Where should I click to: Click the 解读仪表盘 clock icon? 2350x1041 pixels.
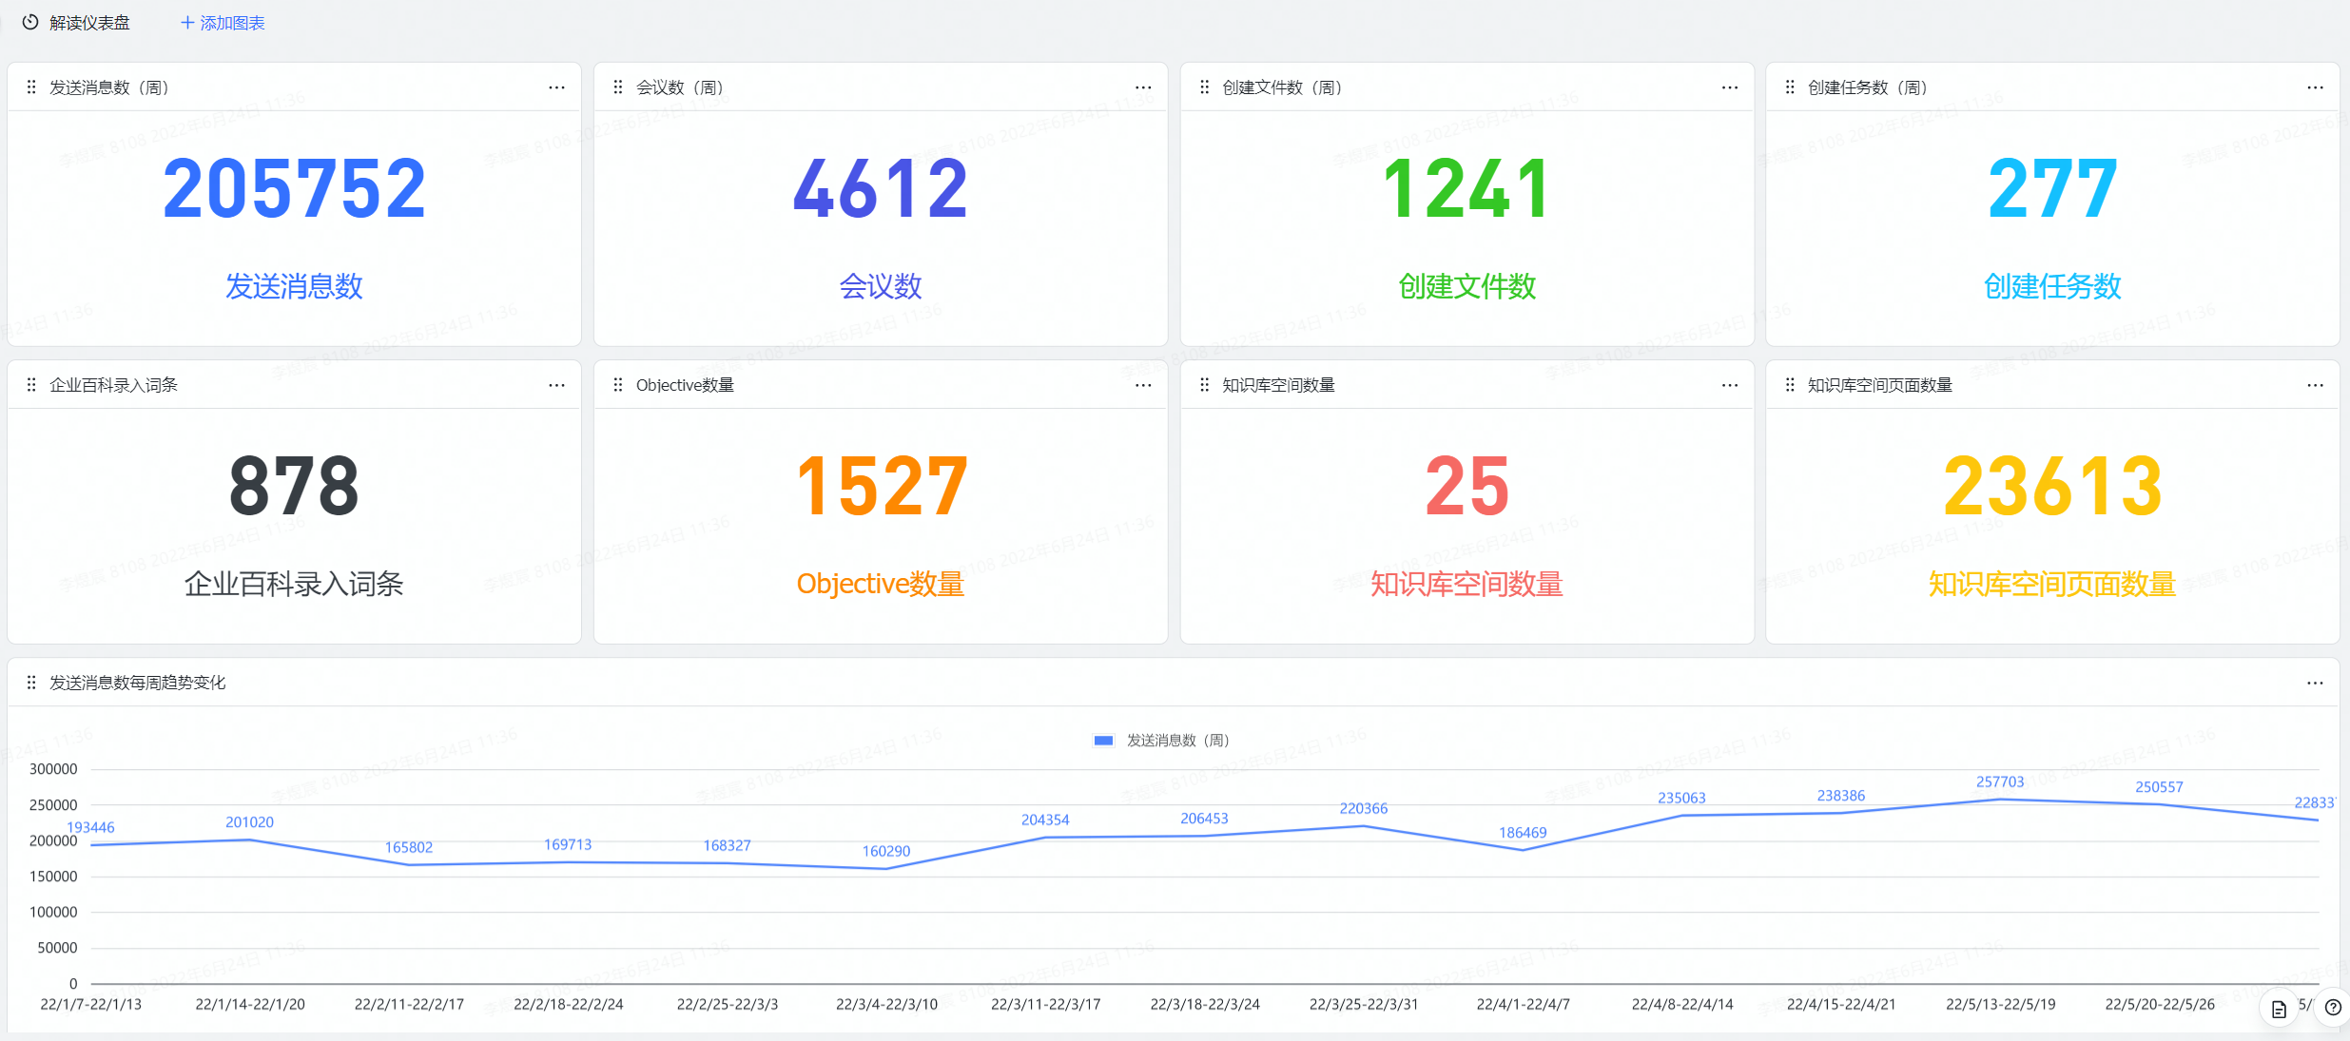pyautogui.click(x=30, y=22)
